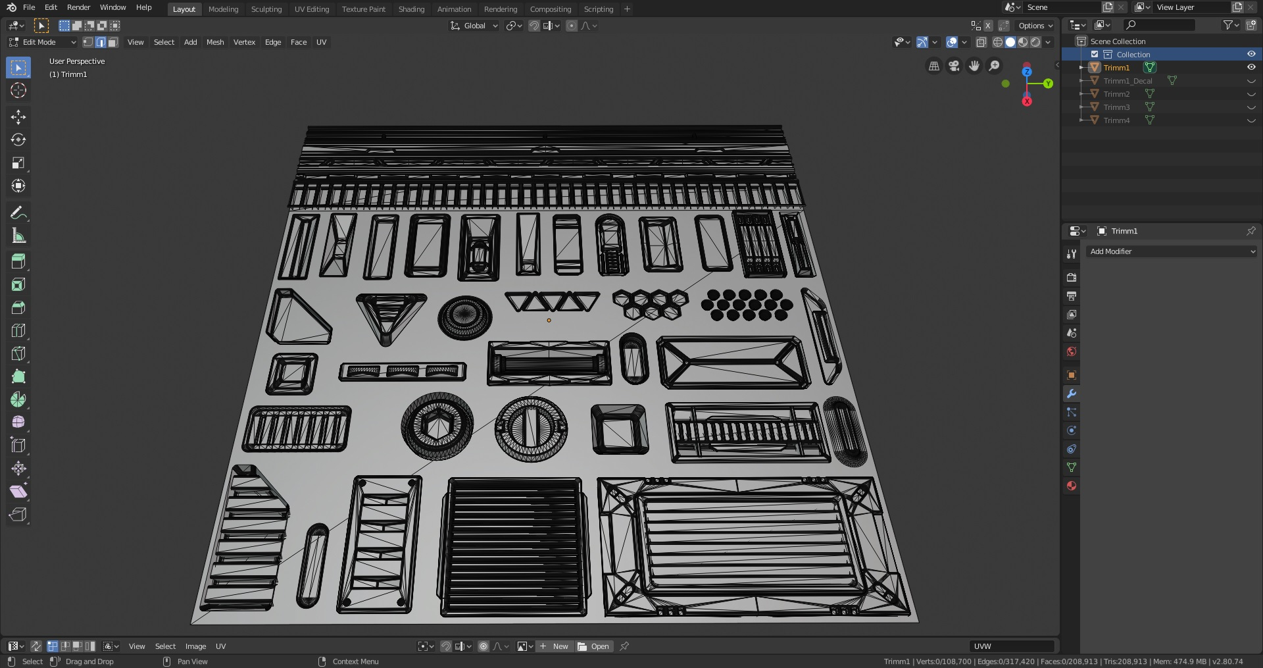The image size is (1263, 668).
Task: Open the Global orientation dropdown
Action: [474, 26]
